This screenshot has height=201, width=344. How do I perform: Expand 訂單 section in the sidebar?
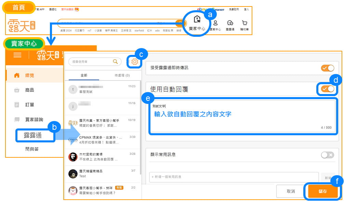[x=29, y=105]
